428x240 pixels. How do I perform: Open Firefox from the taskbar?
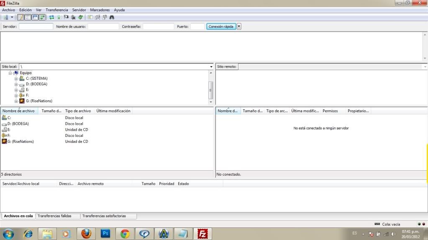coord(86,234)
